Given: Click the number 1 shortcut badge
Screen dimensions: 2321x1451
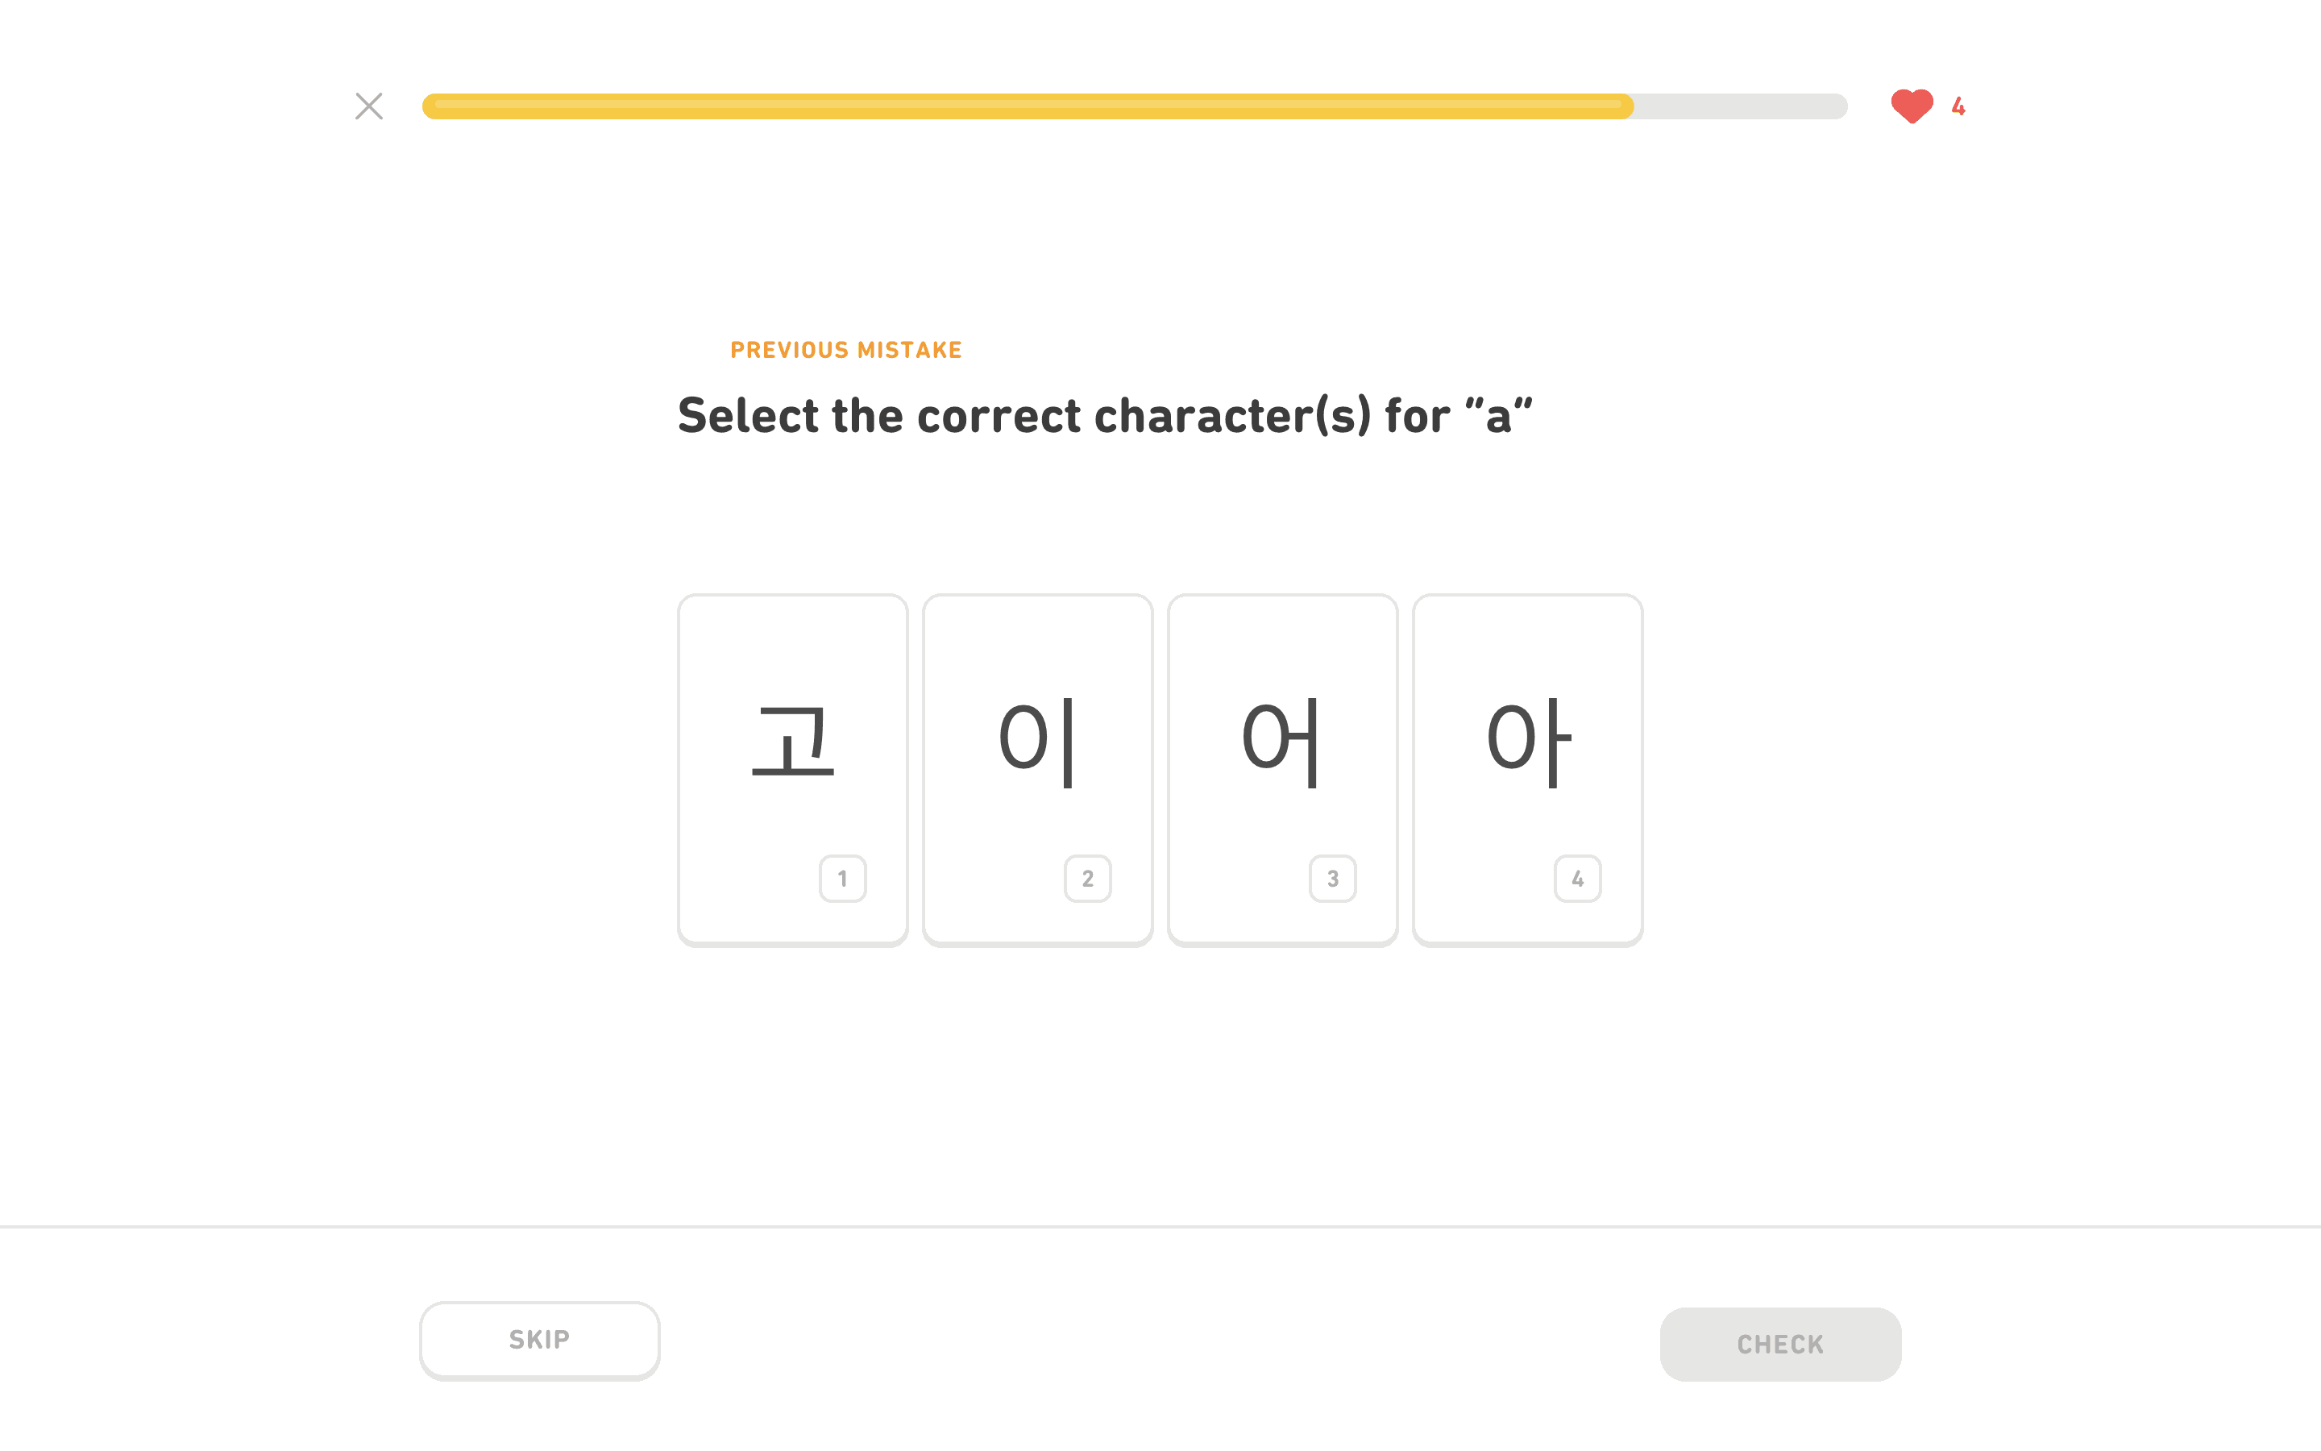Looking at the screenshot, I should click(x=842, y=878).
